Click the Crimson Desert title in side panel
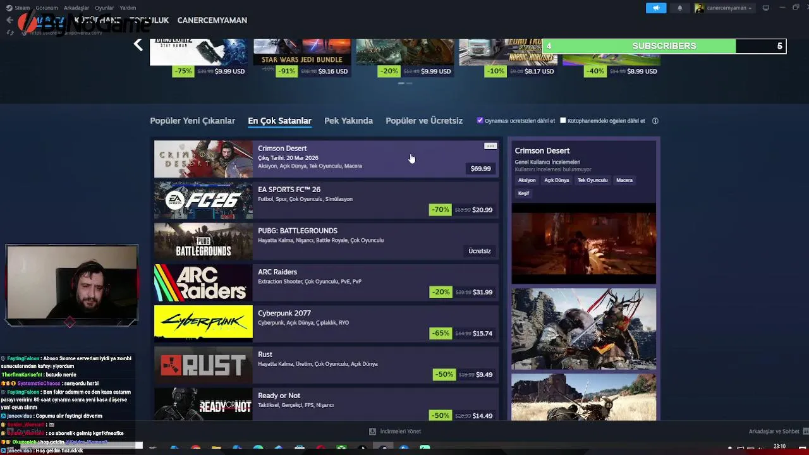 pos(542,150)
